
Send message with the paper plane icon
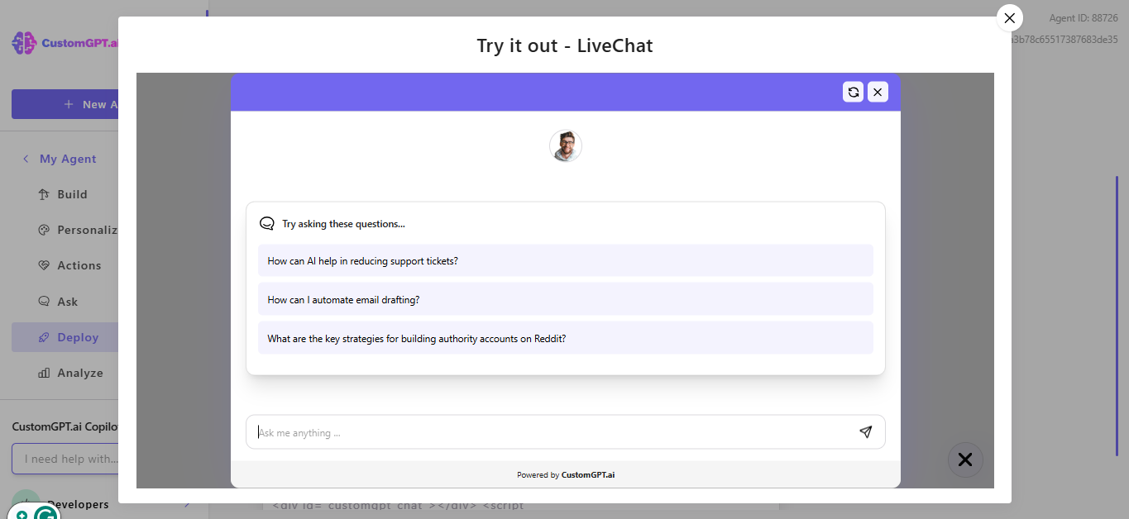click(x=866, y=432)
